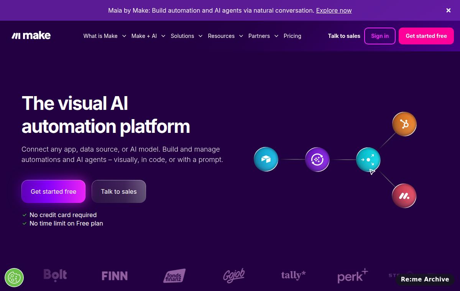The image size is (460, 291).
Task: Click header Get started free button
Action: tap(426, 36)
